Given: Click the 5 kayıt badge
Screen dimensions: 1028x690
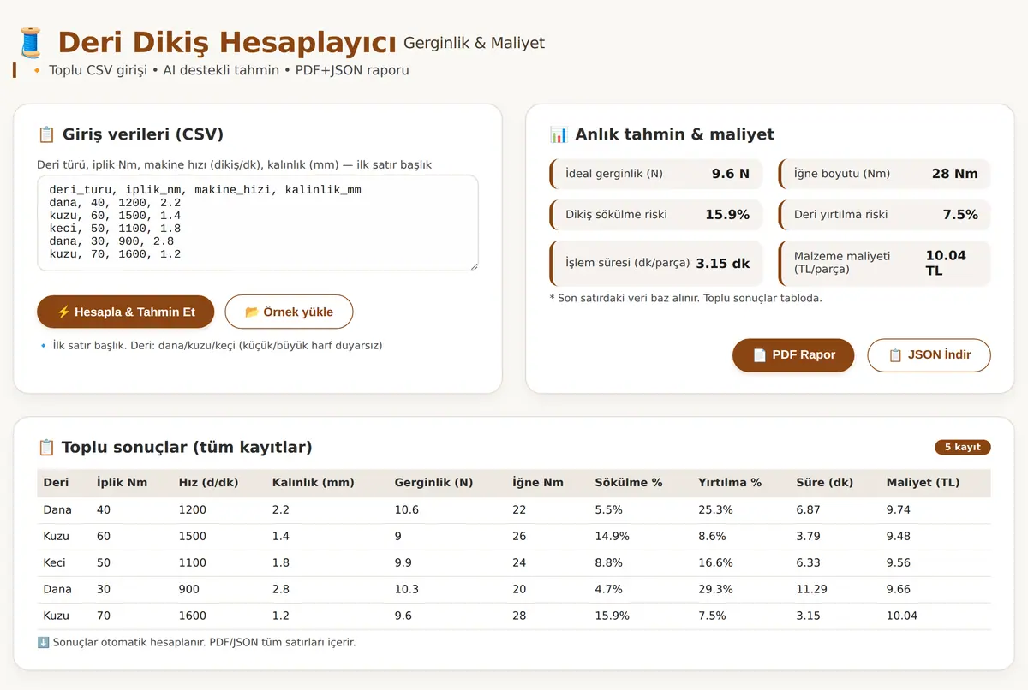Looking at the screenshot, I should click(963, 447).
